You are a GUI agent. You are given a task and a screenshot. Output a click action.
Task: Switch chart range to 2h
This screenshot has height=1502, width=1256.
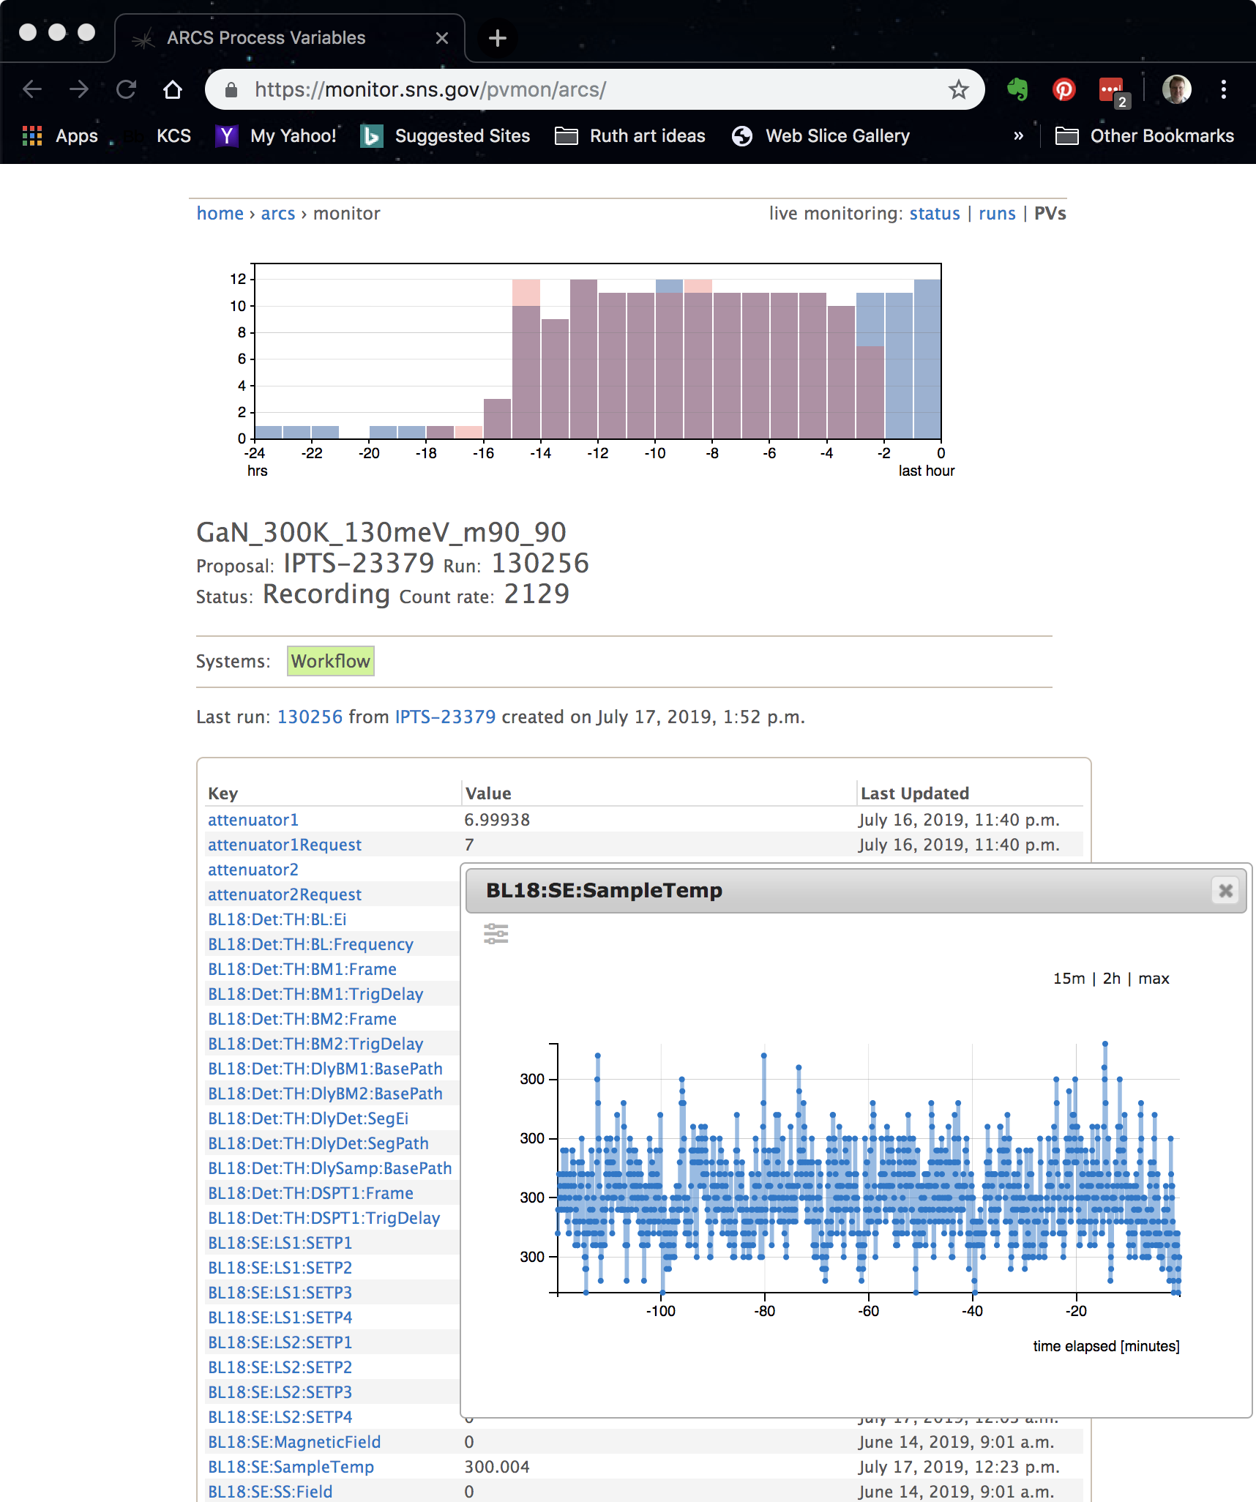click(x=1111, y=979)
